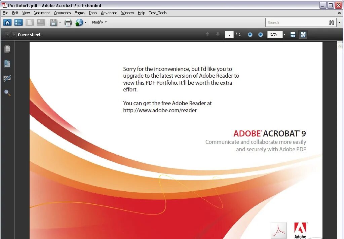
Task: Click the greyed welcome page icon
Action: 41,23
